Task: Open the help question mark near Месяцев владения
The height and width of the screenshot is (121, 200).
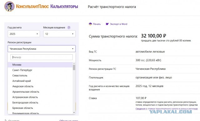Action: coord(69,27)
